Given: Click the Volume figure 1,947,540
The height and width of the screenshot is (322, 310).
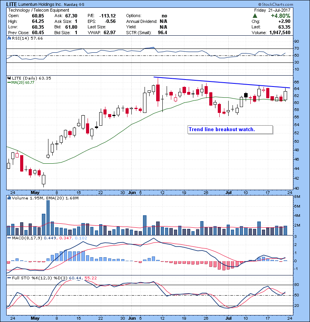Looking at the screenshot, I should tap(280, 33).
